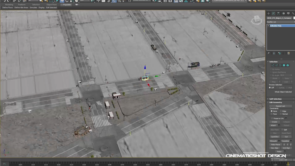The width and height of the screenshot is (295, 166).
Task: Click the Pin Stack icon
Action: coord(269,53)
